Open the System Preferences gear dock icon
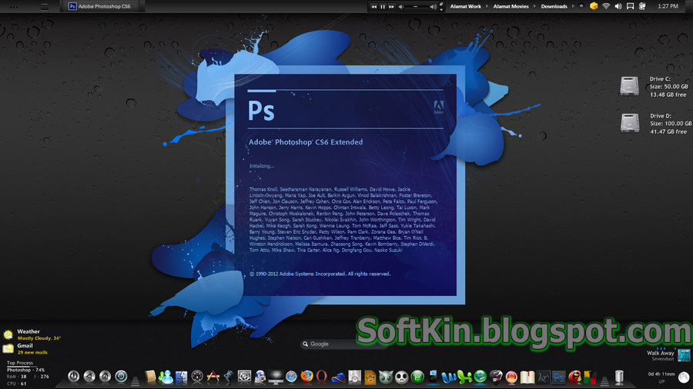The image size is (693, 389). point(244,377)
